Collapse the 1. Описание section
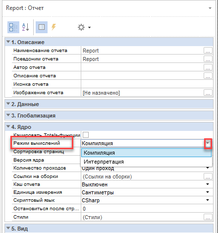218x233 pixels. (8, 42)
